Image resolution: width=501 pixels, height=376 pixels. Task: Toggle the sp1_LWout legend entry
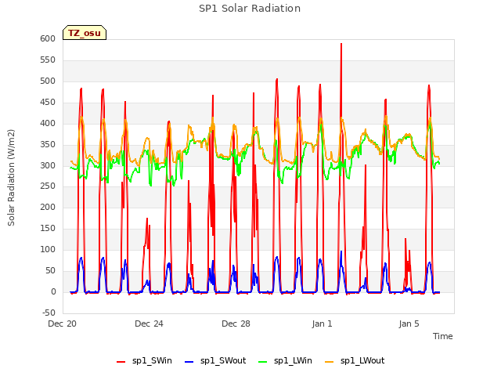(355, 361)
